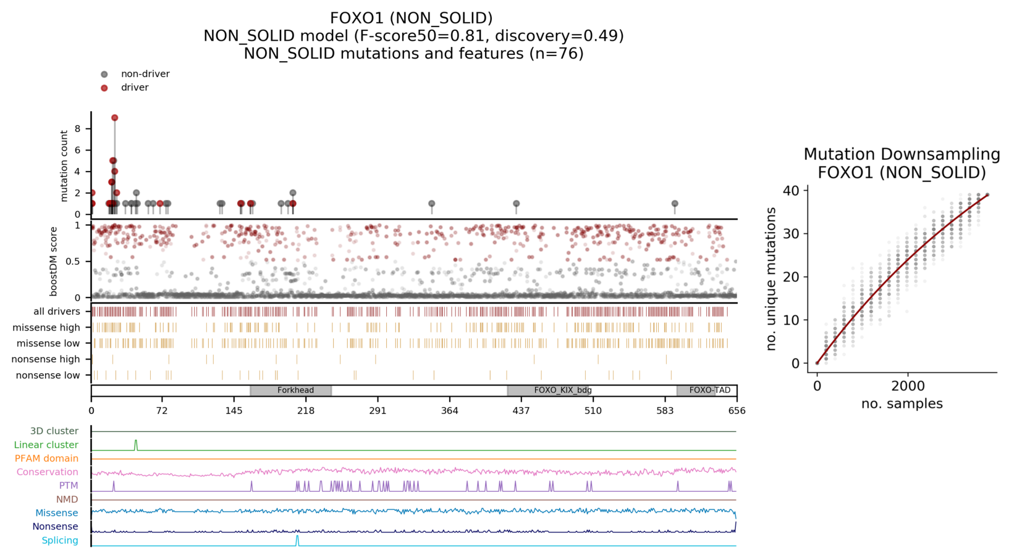Select the tallest red driver lollipop marker
Image resolution: width=1009 pixels, height=559 pixels.
114,118
